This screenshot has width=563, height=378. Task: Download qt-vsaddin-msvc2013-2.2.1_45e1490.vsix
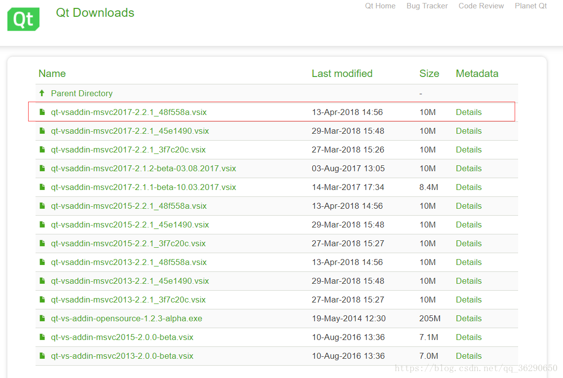[130, 281]
